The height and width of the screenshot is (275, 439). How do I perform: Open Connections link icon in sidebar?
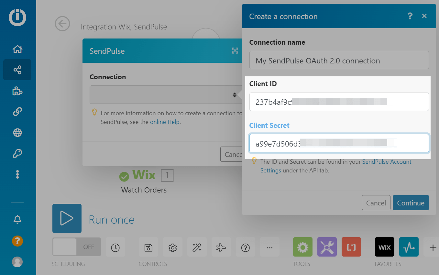(x=17, y=112)
